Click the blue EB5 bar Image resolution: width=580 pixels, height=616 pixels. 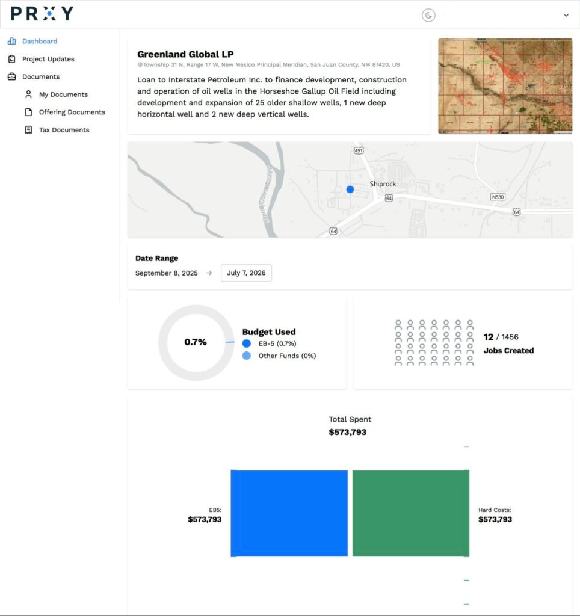point(289,513)
